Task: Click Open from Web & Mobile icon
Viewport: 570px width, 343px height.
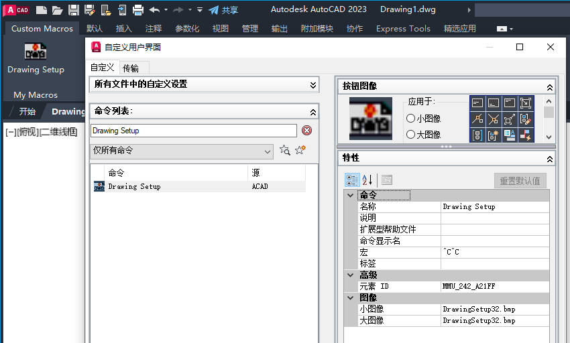Action: [x=106, y=10]
